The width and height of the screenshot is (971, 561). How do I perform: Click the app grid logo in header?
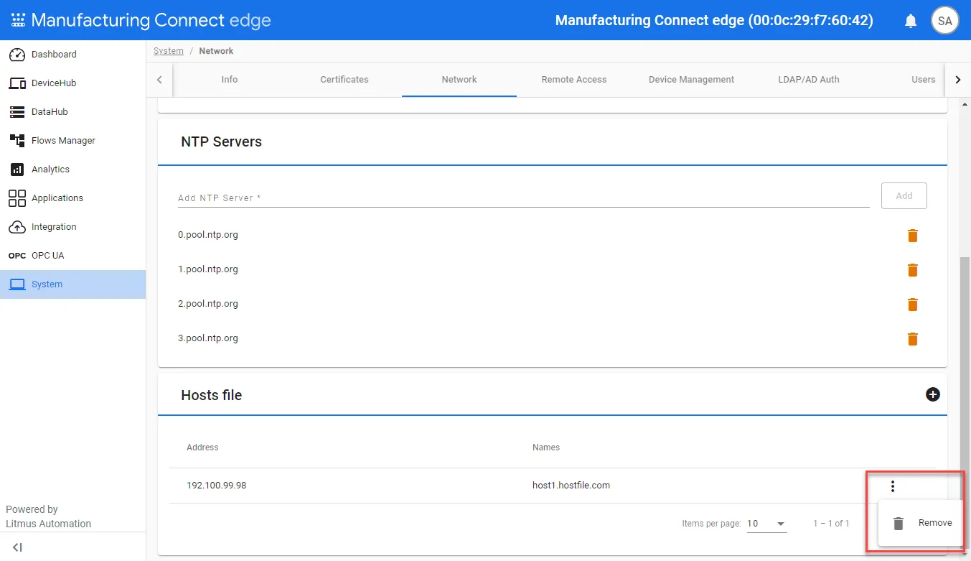tap(17, 20)
